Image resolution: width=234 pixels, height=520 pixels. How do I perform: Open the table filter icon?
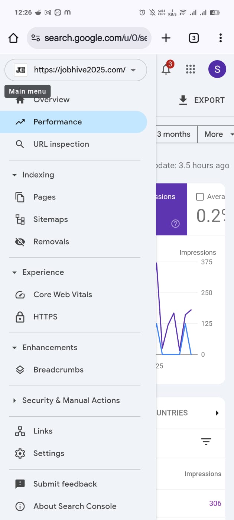click(206, 442)
